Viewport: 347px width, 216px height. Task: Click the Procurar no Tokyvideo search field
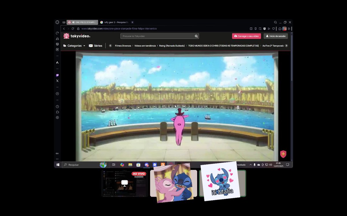[157, 36]
